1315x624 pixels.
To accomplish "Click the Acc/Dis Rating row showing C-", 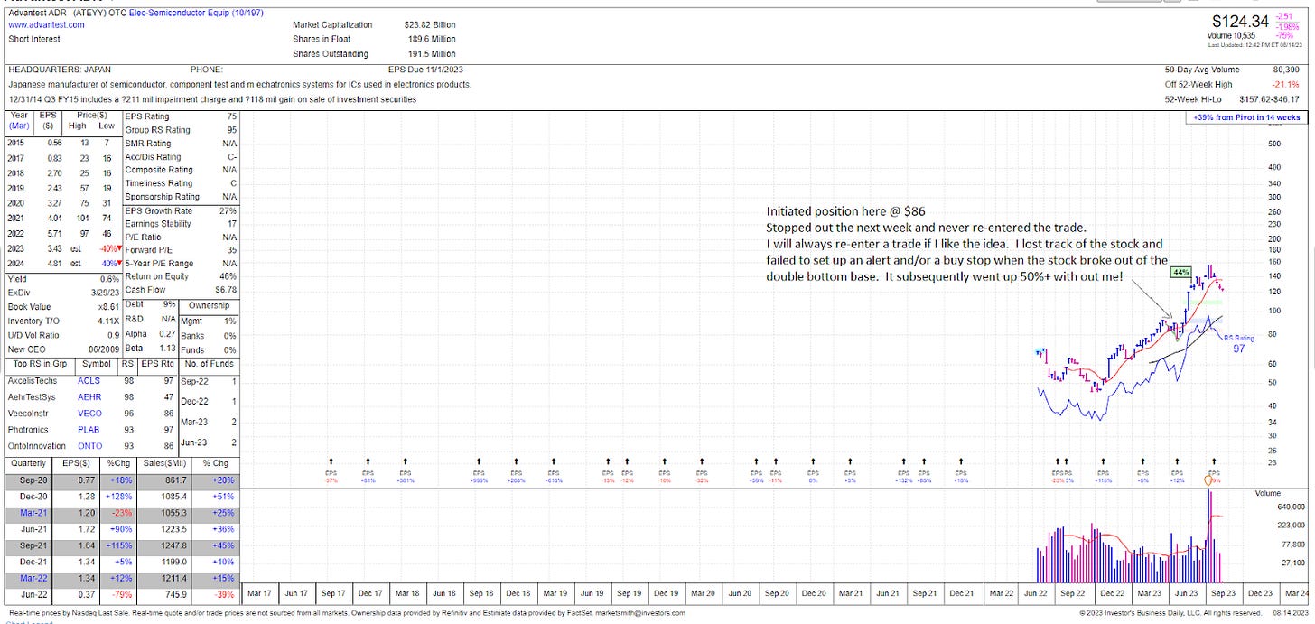I will coord(179,157).
